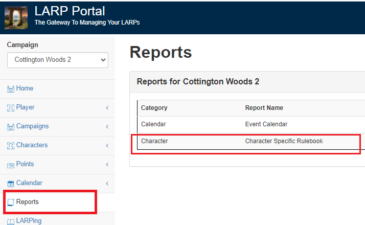Open the Campaign dropdown Cottington Woods 2
365x225 pixels.
pos(57,60)
